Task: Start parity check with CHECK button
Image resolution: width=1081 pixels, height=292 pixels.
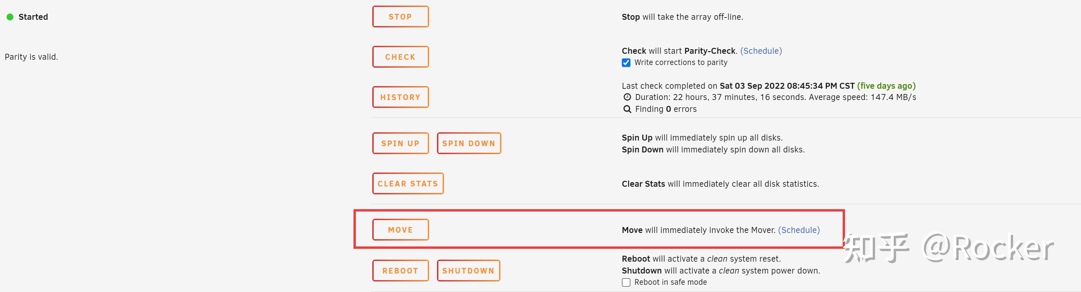Action: 400,57
